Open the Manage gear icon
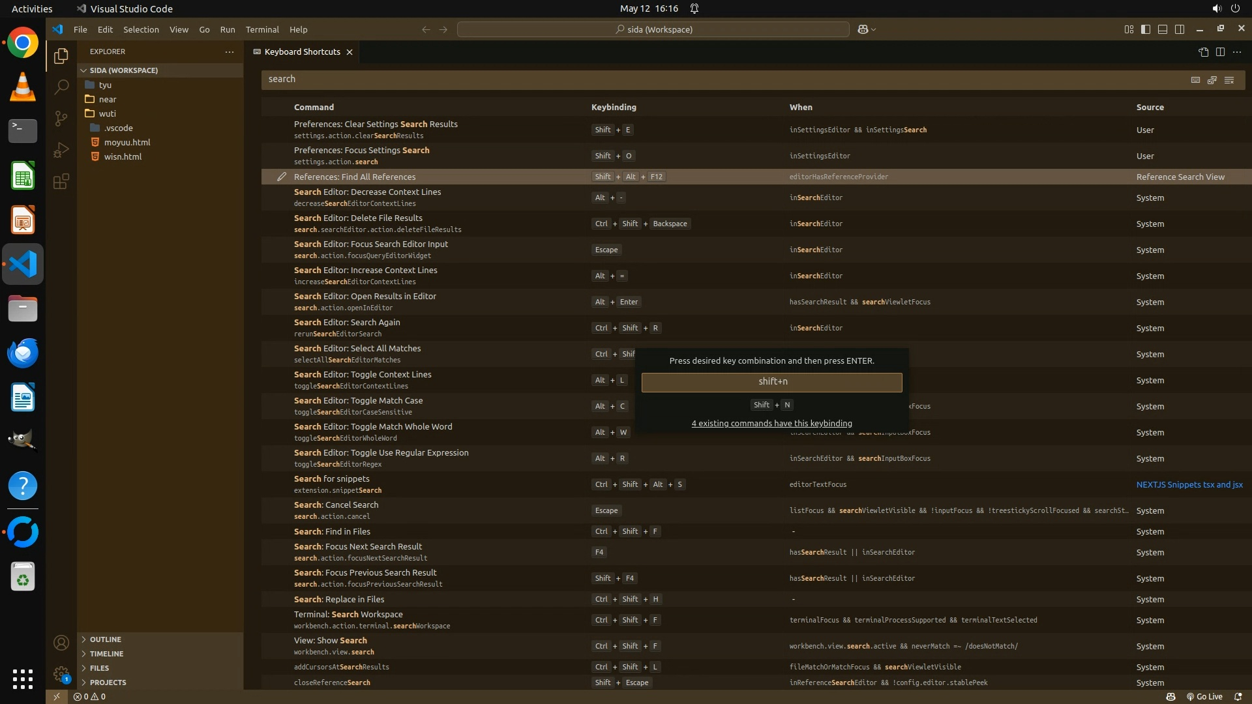Screen dimensions: 1252x704 (61, 674)
